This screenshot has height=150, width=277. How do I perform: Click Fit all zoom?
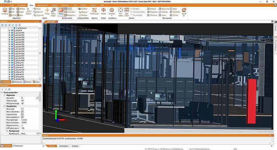click(37, 9)
